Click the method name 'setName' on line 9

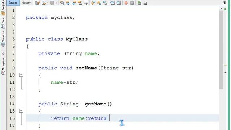(x=86, y=68)
